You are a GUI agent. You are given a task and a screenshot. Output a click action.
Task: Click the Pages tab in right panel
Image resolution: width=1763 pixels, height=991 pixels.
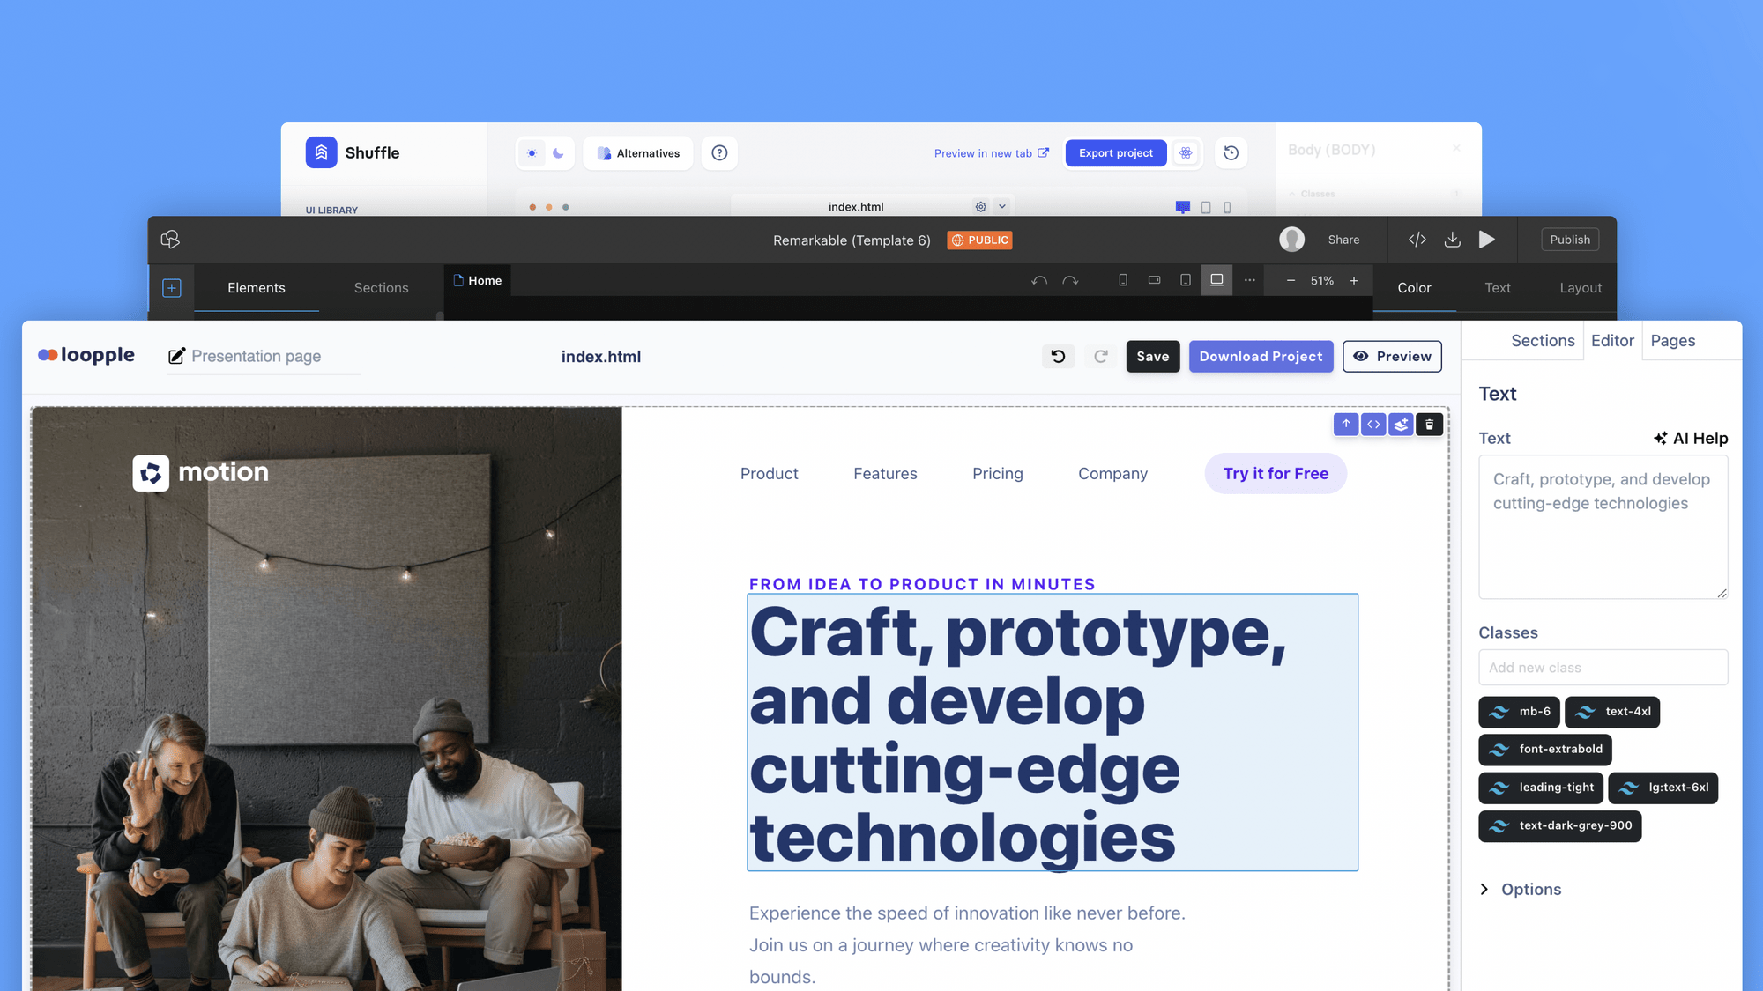coord(1672,340)
